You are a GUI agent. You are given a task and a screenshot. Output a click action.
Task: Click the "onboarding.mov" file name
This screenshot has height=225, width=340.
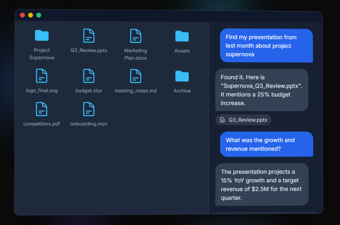89,124
